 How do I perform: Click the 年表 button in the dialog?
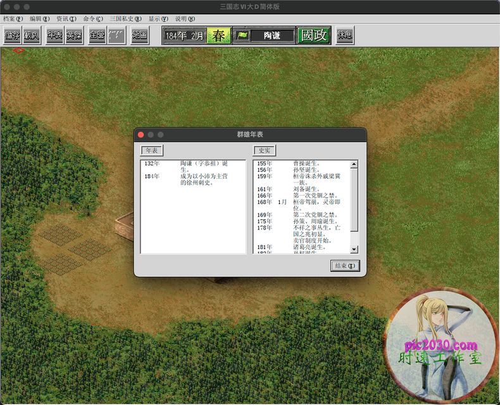click(x=152, y=150)
